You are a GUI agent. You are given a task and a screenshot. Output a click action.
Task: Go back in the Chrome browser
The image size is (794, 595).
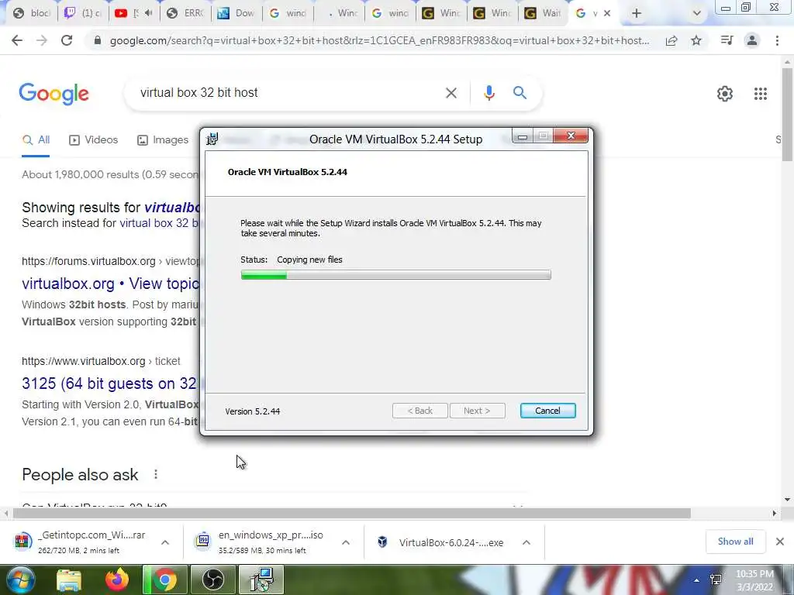click(17, 40)
